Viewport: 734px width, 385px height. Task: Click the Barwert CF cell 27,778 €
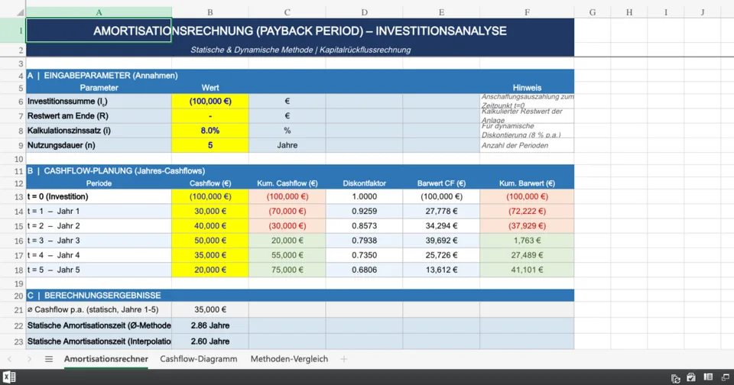tap(441, 212)
